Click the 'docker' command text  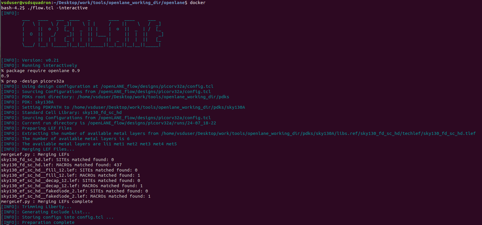[198, 3]
